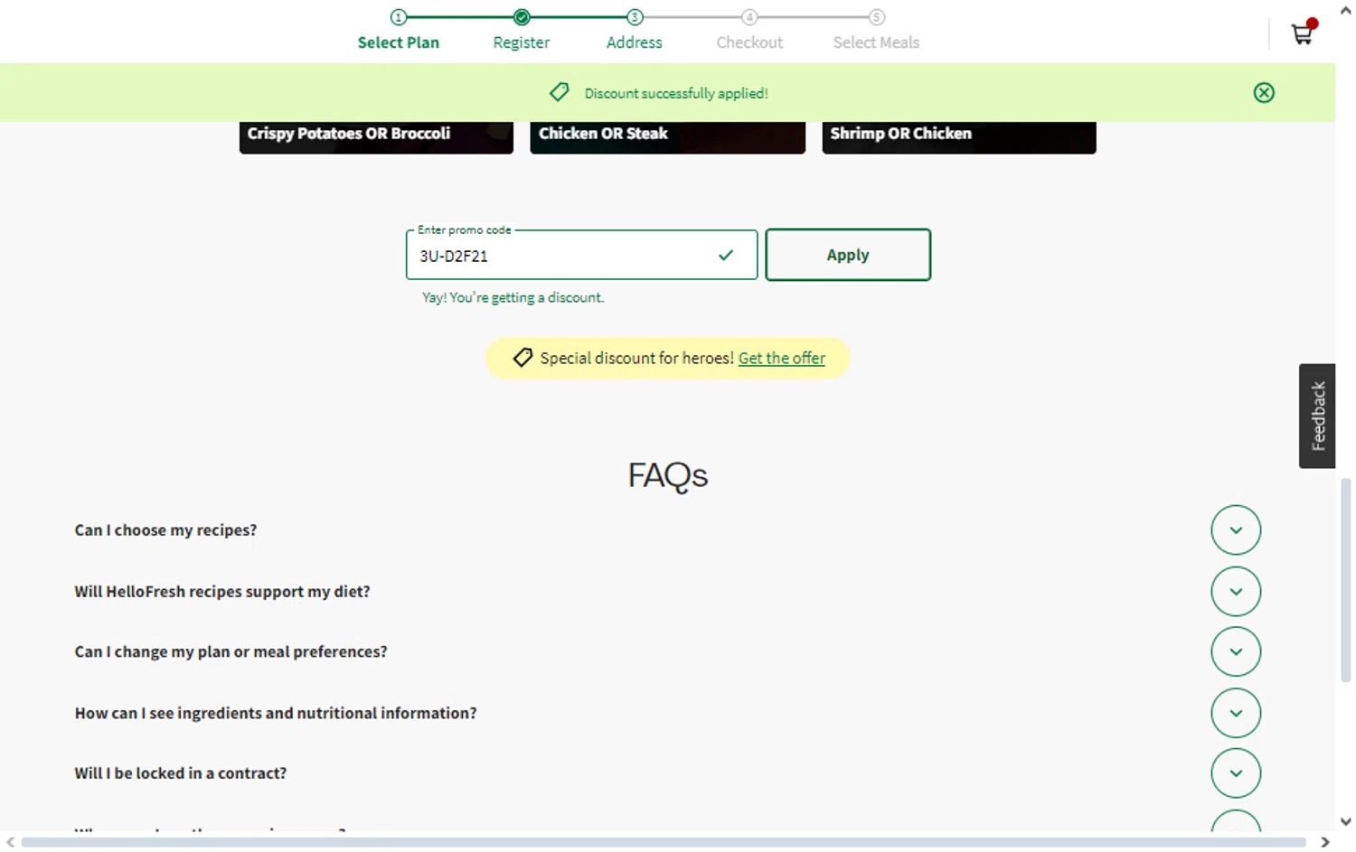Open the Get the offer link
The width and height of the screenshot is (1356, 852).
pyautogui.click(x=782, y=358)
